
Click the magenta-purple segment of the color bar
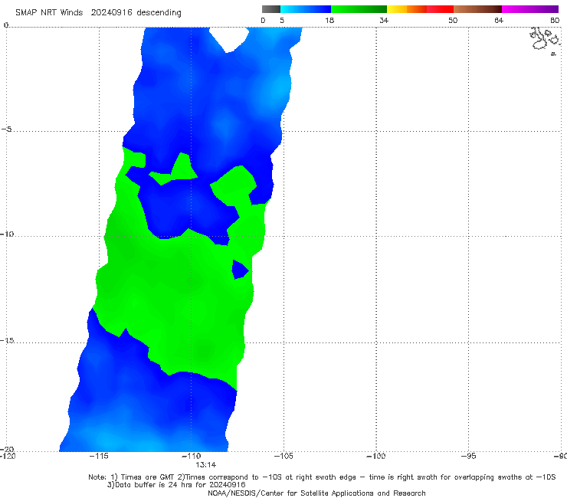[530, 9]
